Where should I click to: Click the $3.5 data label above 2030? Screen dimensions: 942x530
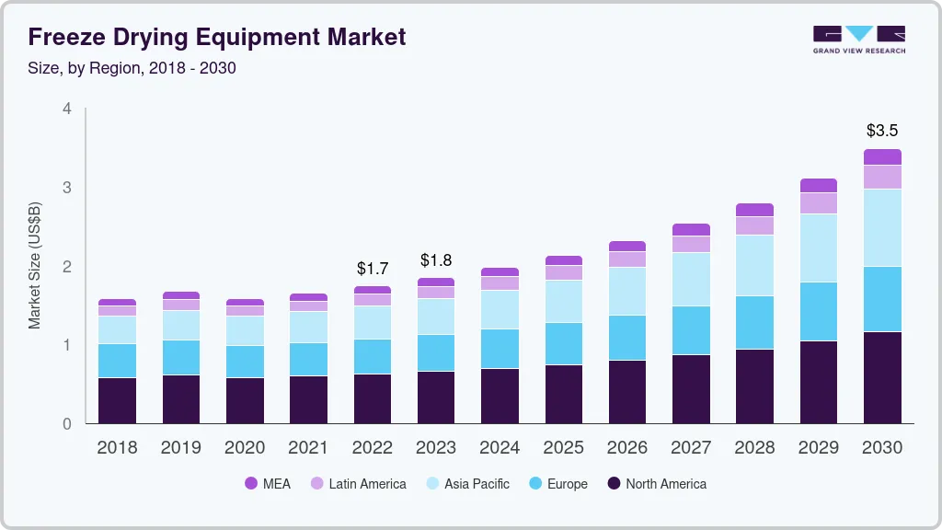[882, 131]
